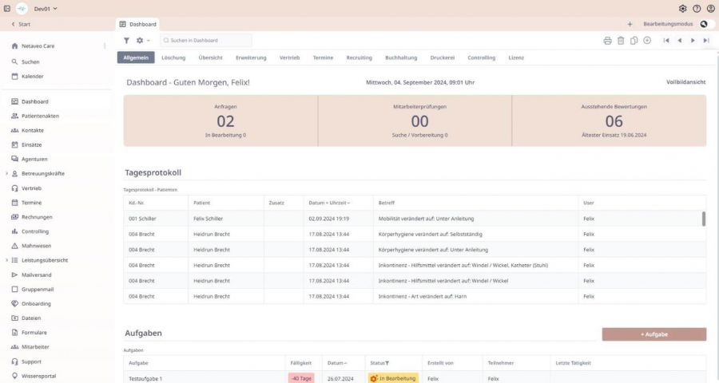The image size is (719, 383).
Task: Expand the Leistungsübersicht sidebar item
Action: point(7,260)
